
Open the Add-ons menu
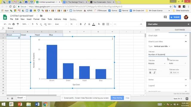[x=57, y=19]
